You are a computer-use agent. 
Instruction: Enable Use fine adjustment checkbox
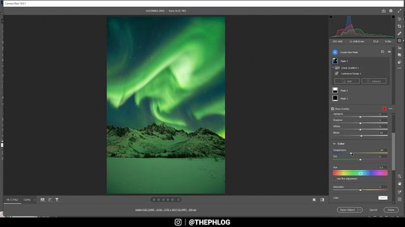click(x=335, y=178)
